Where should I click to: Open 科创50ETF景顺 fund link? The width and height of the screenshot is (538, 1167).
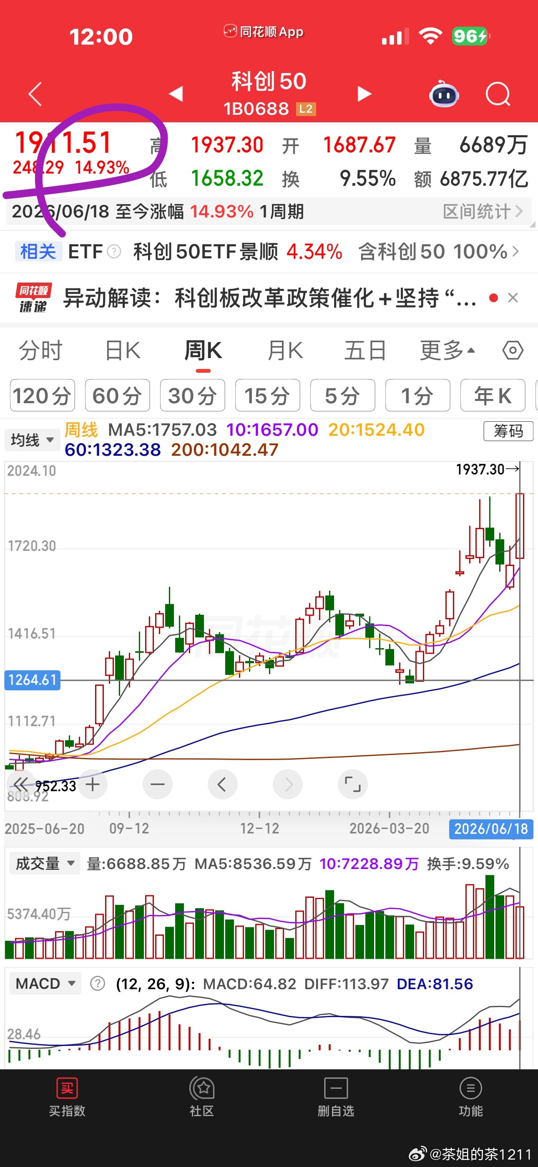205,251
